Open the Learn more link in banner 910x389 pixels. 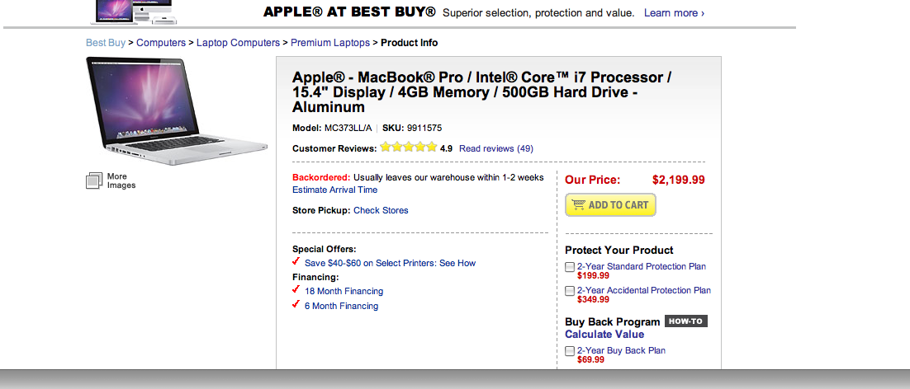click(x=675, y=12)
